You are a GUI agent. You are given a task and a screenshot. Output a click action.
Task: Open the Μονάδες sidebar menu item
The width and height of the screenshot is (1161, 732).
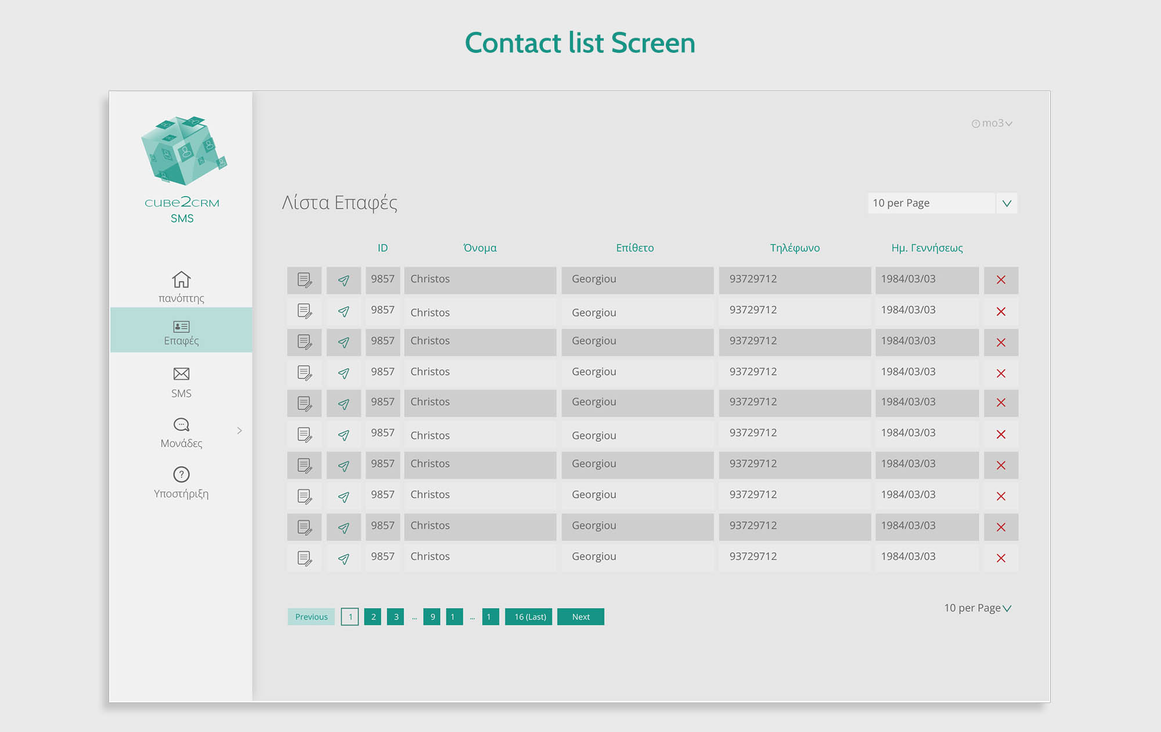(x=181, y=433)
